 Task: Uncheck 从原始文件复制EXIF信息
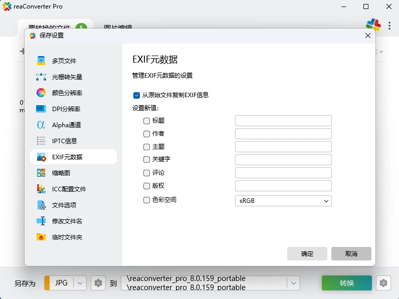pyautogui.click(x=136, y=95)
